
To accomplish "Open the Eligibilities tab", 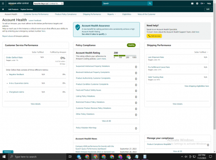I will [x=127, y=14].
